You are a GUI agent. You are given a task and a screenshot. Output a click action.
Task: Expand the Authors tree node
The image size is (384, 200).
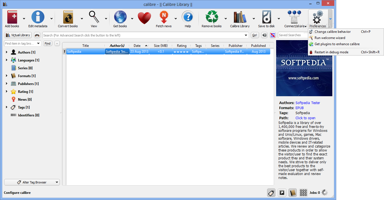pos(6,52)
